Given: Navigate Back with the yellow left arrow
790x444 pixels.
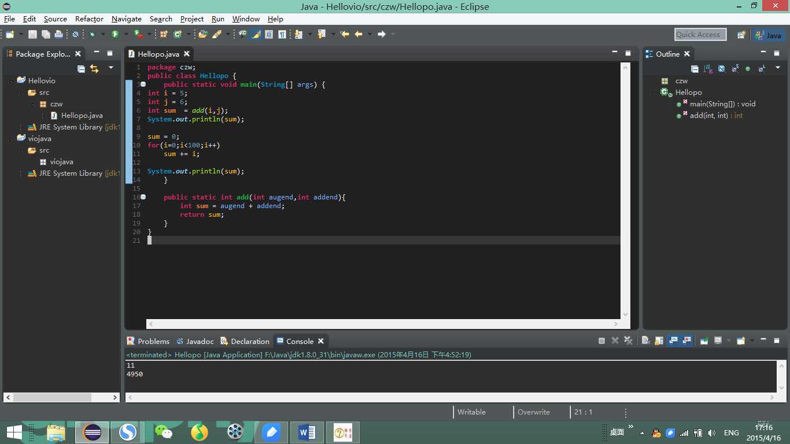Looking at the screenshot, I should point(359,34).
